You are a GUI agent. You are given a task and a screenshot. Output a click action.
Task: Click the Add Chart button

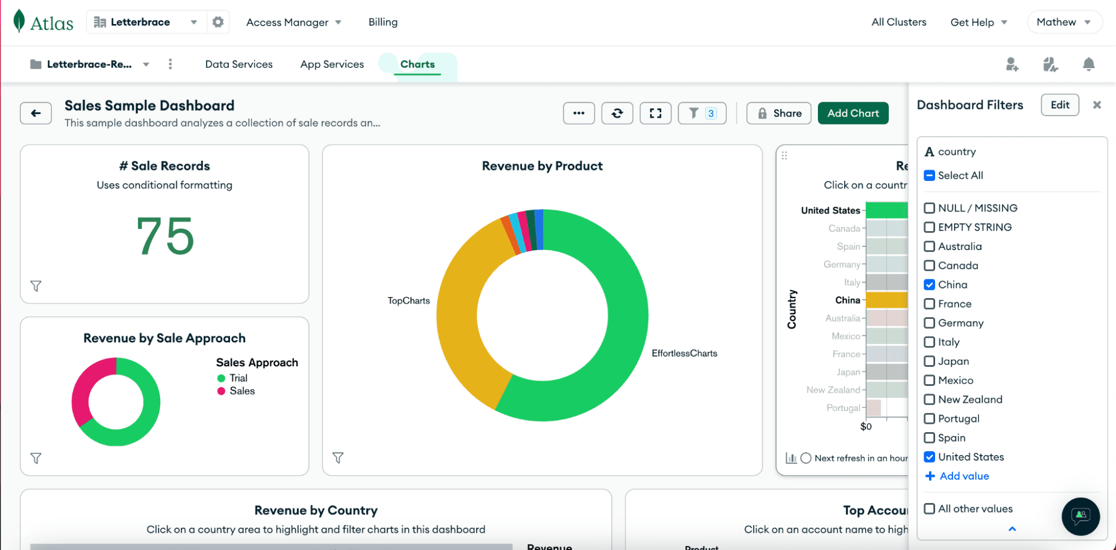click(853, 113)
